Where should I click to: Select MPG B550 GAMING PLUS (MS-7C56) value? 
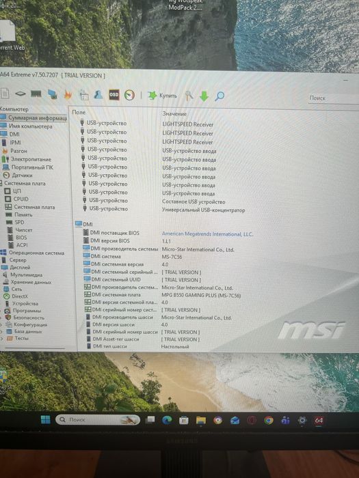click(x=201, y=295)
